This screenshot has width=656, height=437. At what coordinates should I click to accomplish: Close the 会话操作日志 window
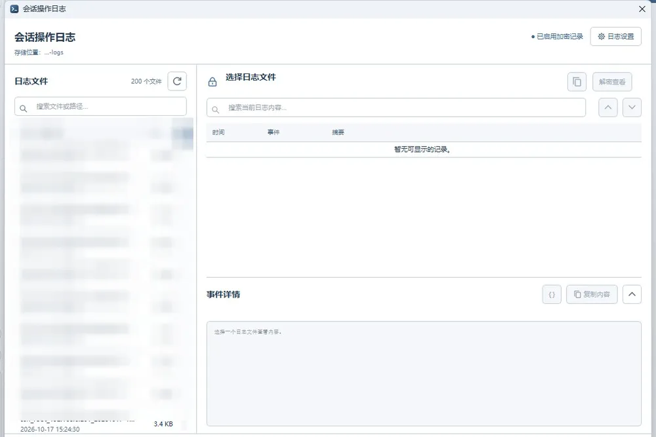[642, 9]
